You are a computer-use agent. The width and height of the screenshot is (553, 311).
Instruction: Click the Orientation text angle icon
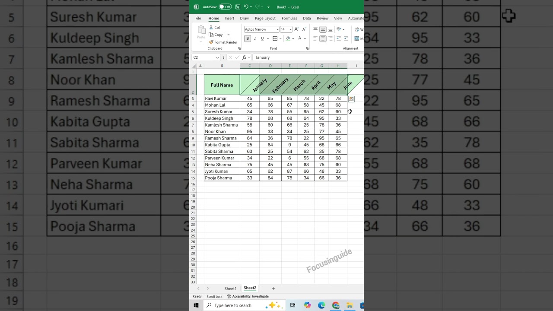tap(339, 29)
